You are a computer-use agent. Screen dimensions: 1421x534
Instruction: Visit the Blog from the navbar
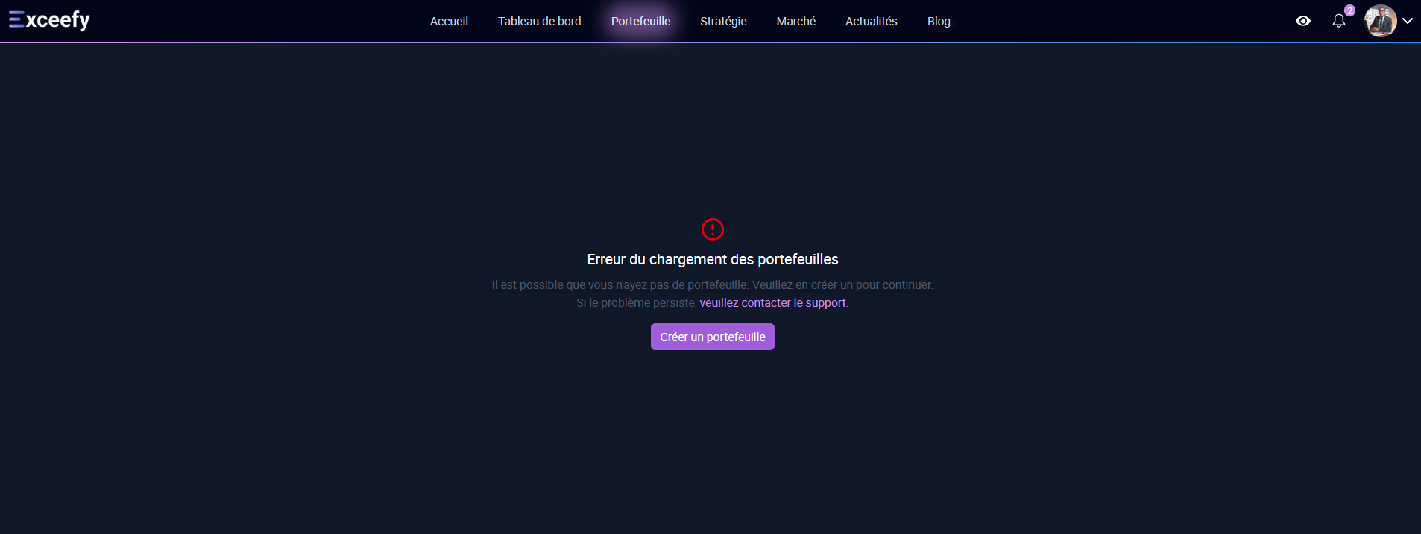938,22
